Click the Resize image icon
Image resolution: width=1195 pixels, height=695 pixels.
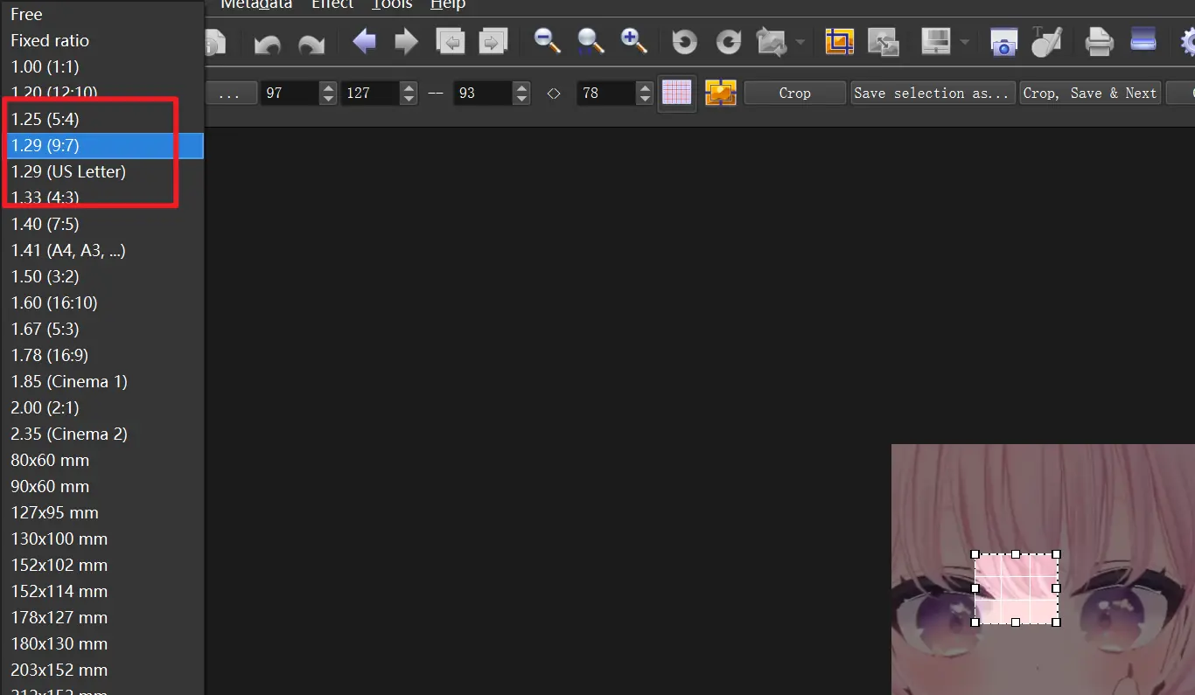[884, 42]
